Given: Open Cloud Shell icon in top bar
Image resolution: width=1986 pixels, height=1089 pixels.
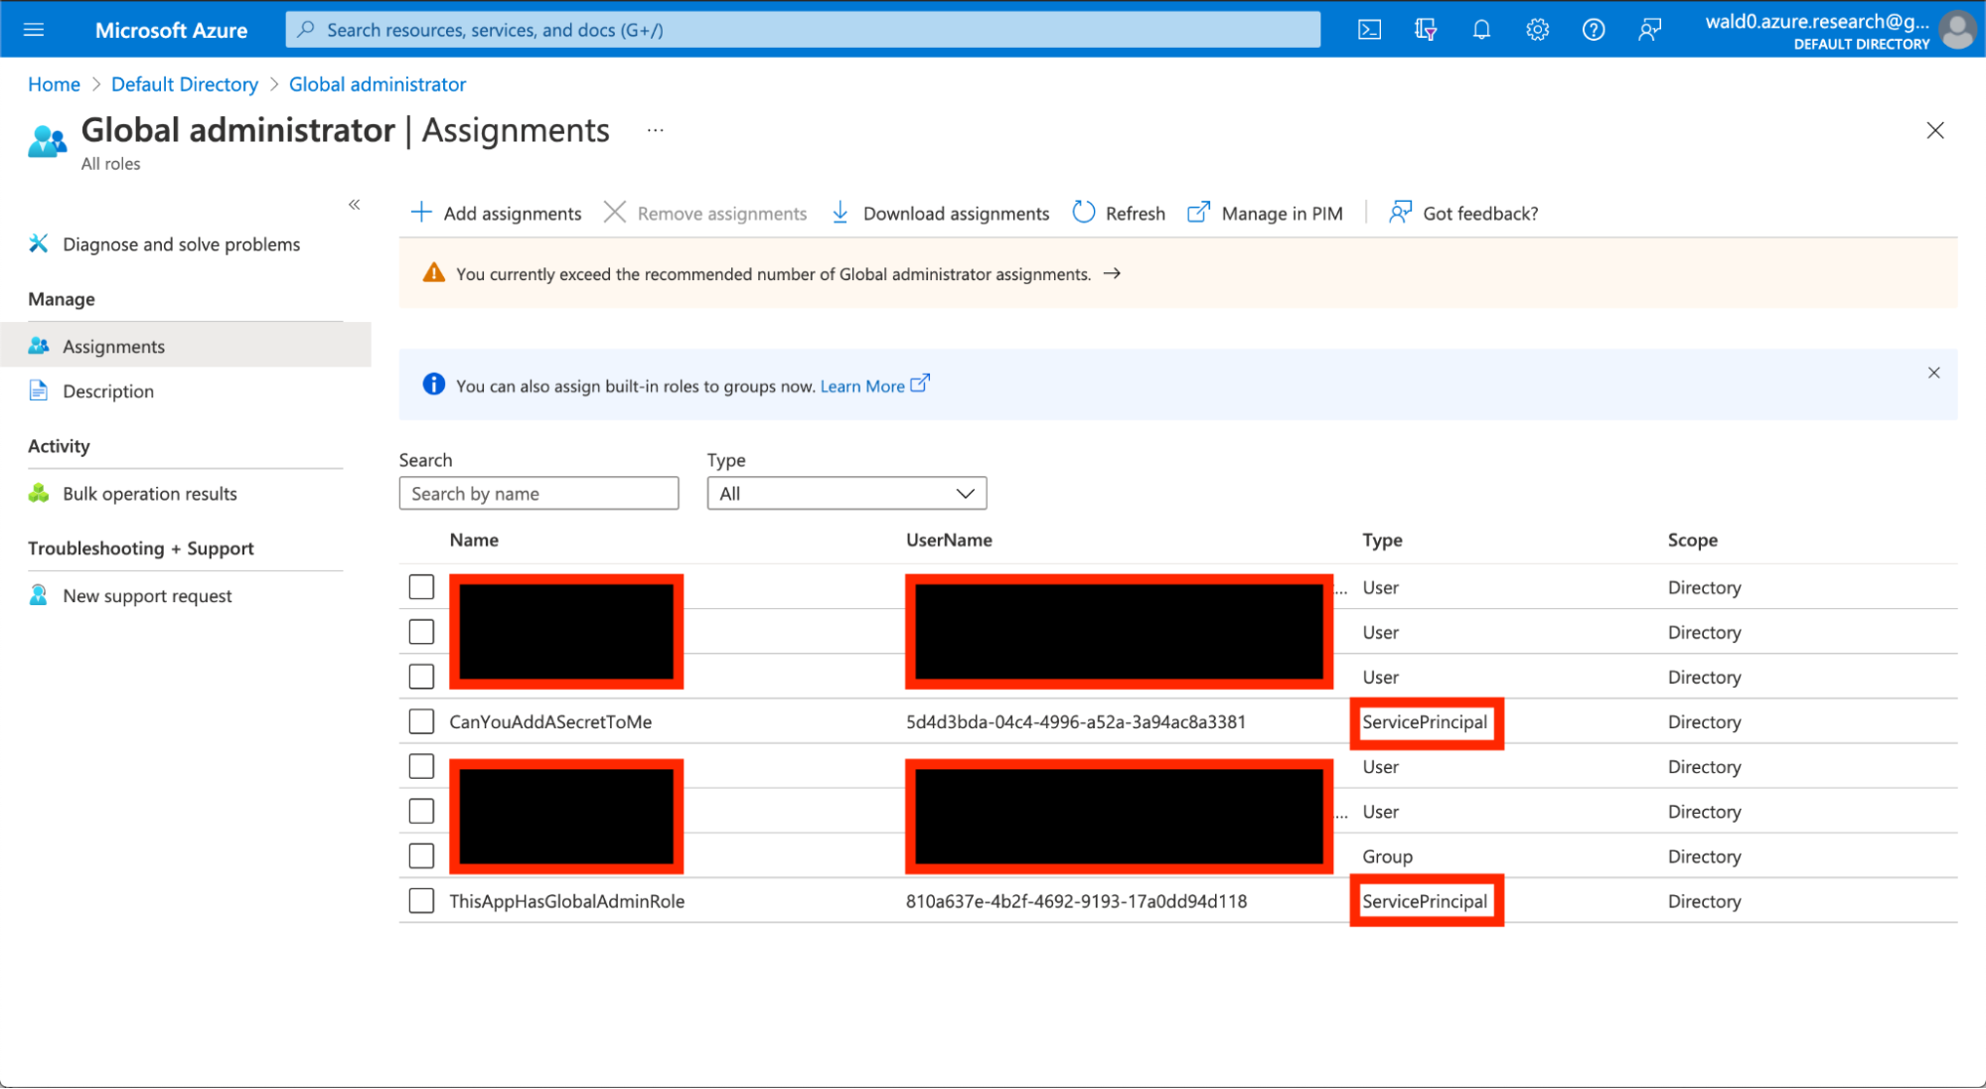Looking at the screenshot, I should (x=1369, y=30).
